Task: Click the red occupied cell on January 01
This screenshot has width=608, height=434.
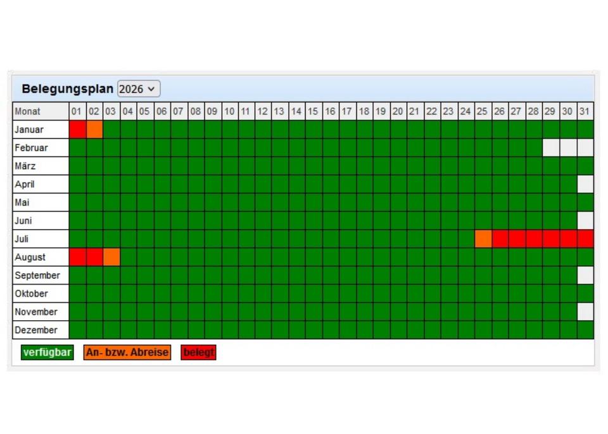Action: (x=77, y=130)
